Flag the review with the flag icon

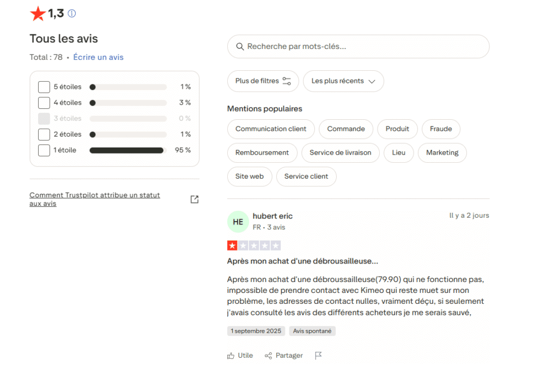319,356
